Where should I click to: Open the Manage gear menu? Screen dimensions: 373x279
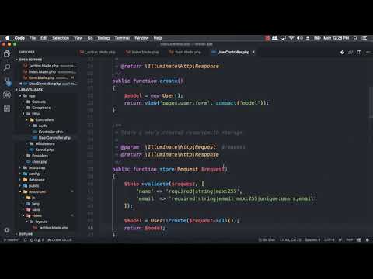pos(7,230)
